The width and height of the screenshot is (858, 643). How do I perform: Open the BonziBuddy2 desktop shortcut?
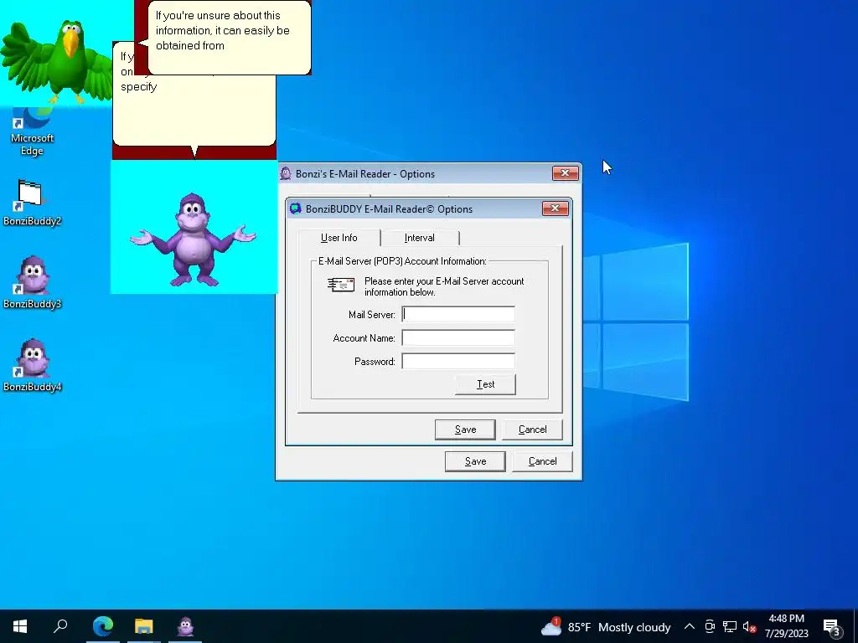coord(32,203)
